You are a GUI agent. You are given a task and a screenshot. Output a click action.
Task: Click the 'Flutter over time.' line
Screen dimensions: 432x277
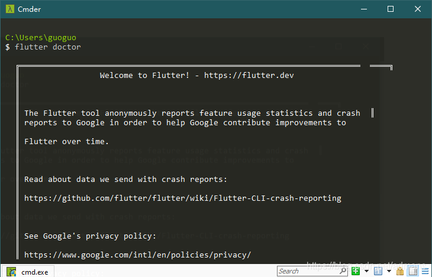coord(66,142)
